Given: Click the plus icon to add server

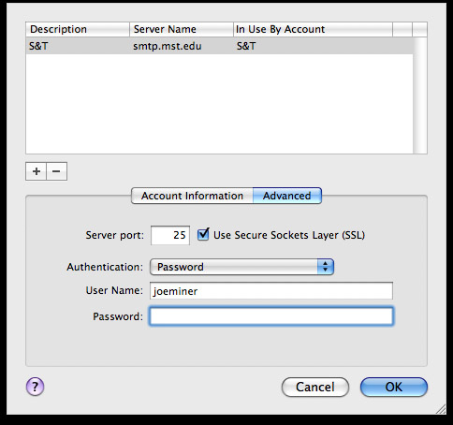Looking at the screenshot, I should coord(37,171).
